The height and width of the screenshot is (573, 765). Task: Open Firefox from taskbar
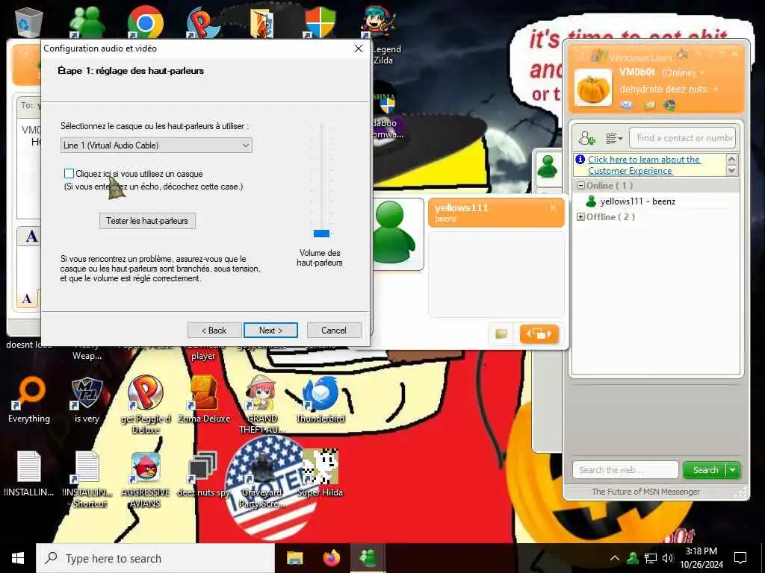[332, 558]
